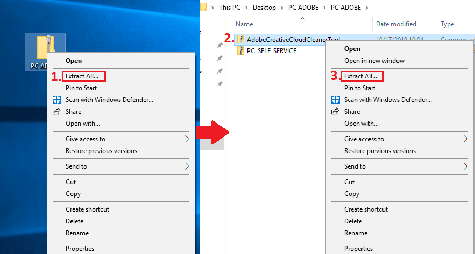Select Open in new window
This screenshot has height=254, width=475.
(x=374, y=61)
